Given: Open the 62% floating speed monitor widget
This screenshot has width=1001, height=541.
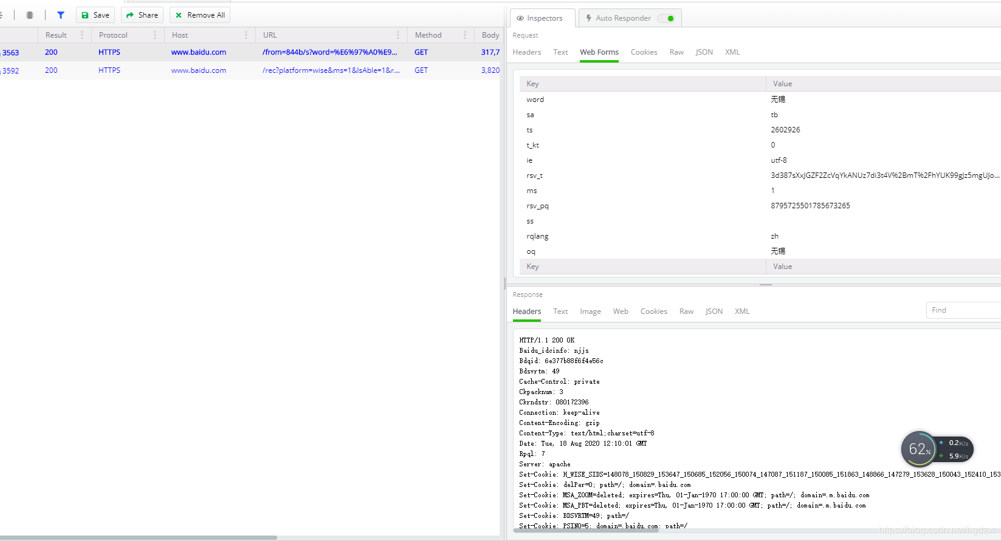Looking at the screenshot, I should 937,449.
